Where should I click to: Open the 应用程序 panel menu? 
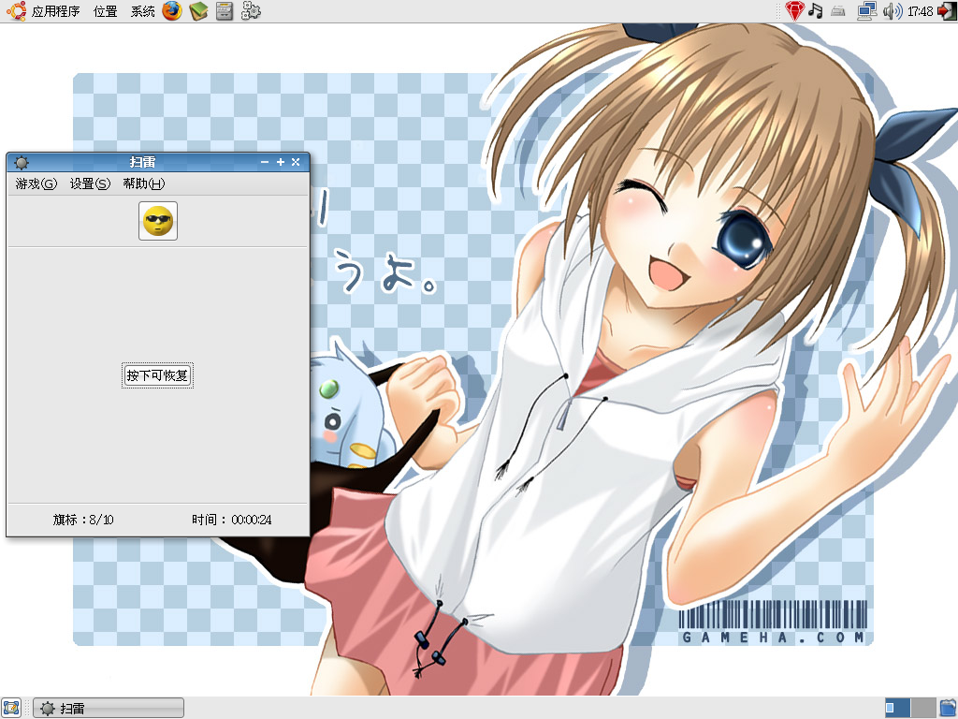55,11
